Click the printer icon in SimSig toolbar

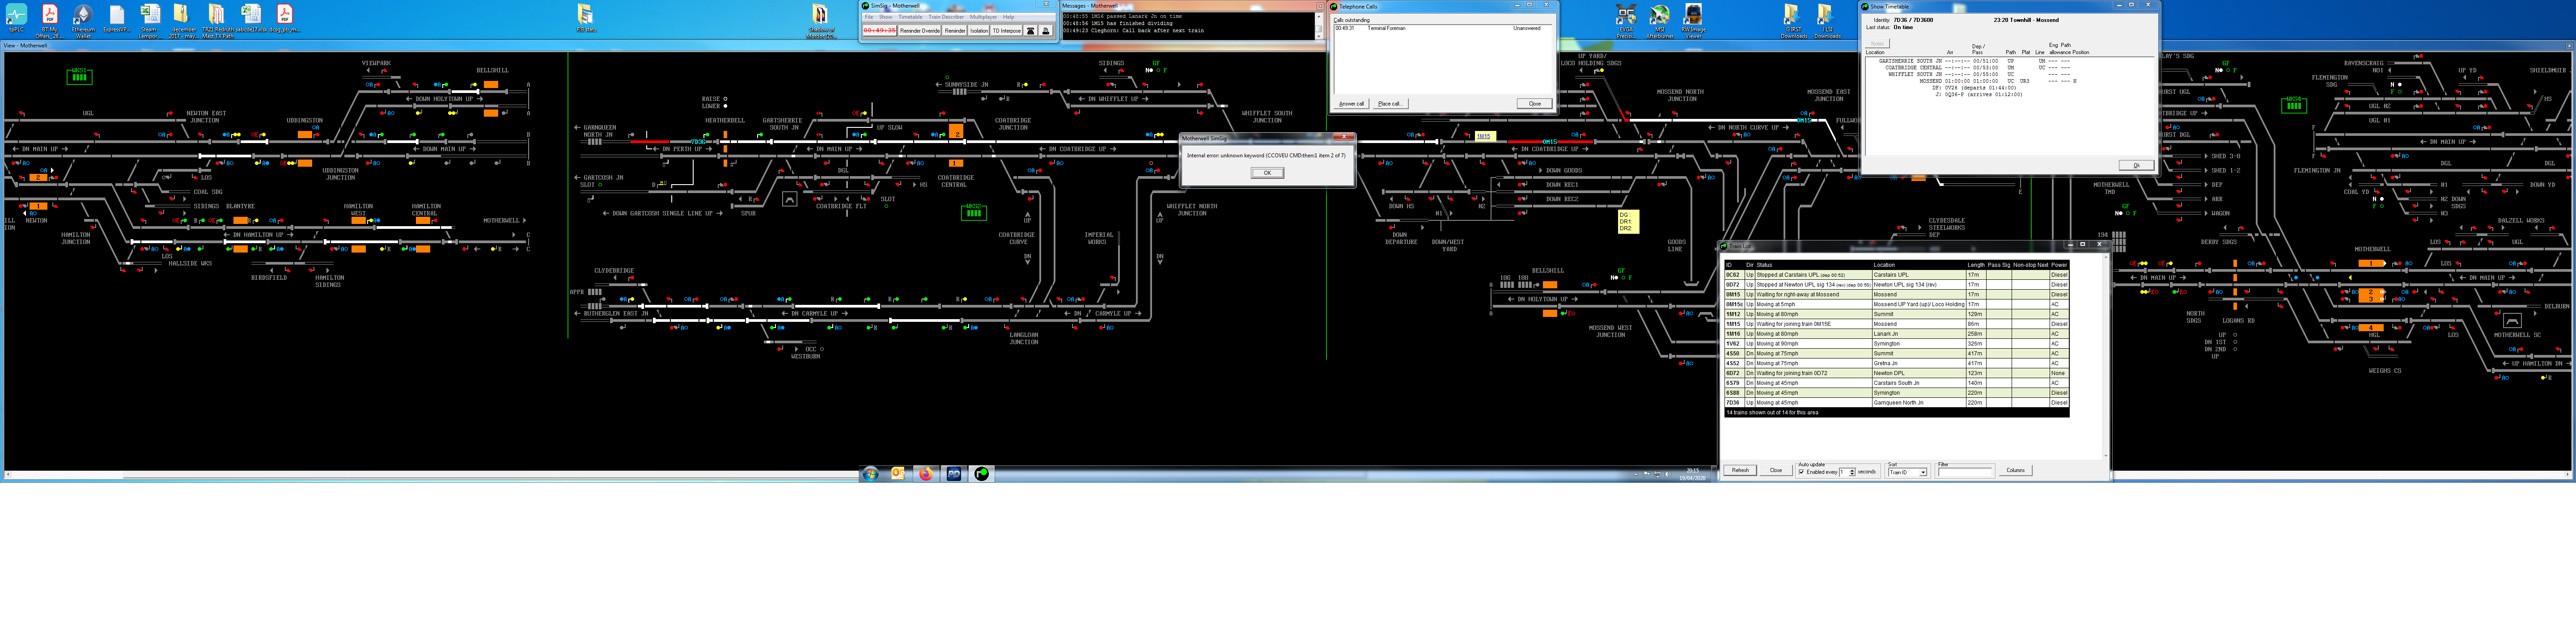click(x=1046, y=31)
